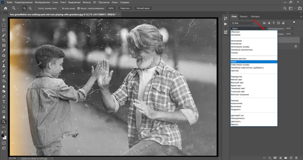Expand the opacity 'Непрозрачность' dropdown arrow

293,28
